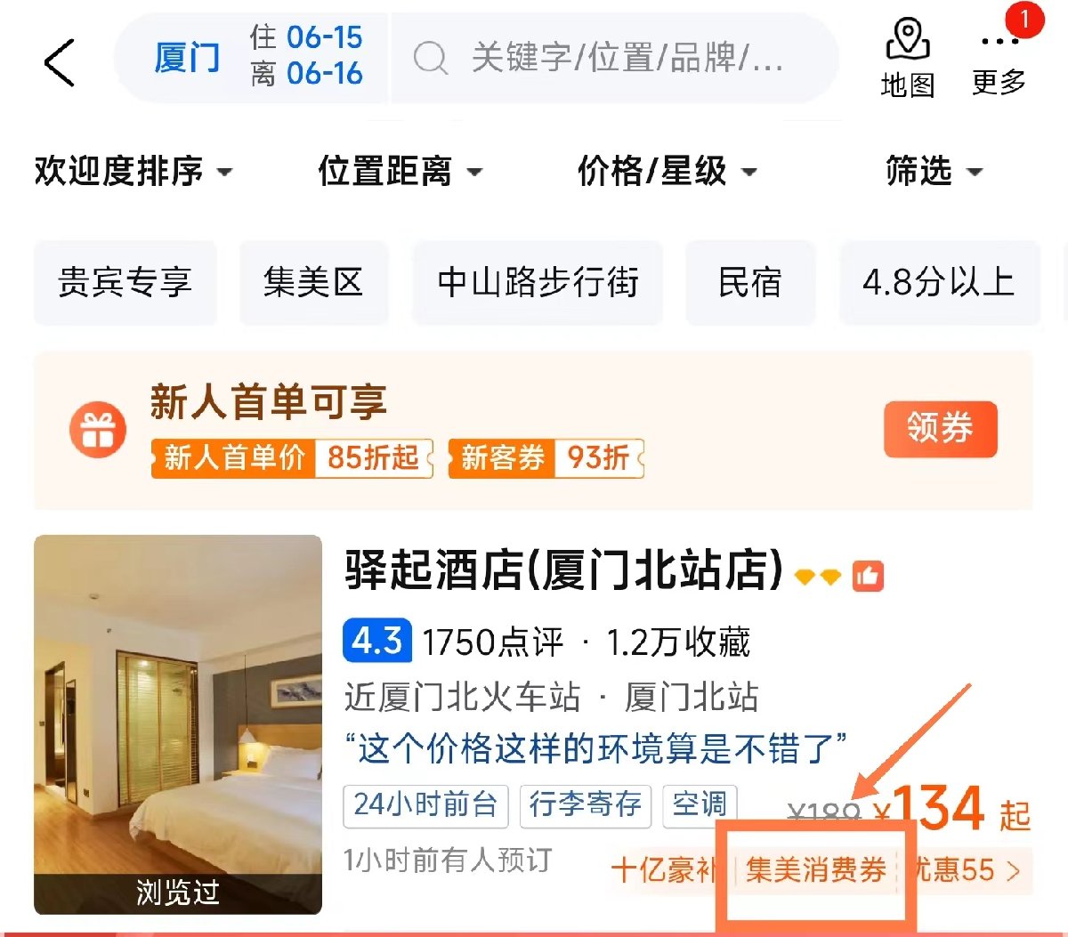The image size is (1068, 937).
Task: Open the hotel room photo thumbnail
Action: (x=178, y=724)
